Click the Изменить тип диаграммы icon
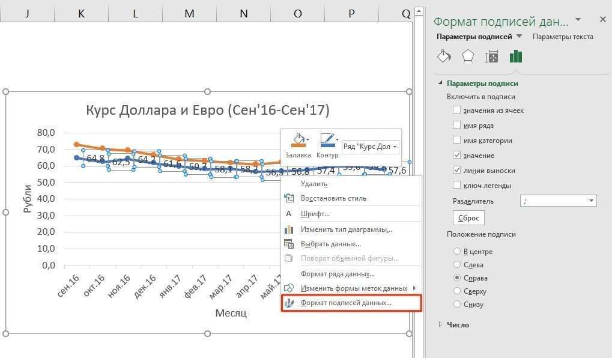Screen dimensions: 612x358 [289, 229]
